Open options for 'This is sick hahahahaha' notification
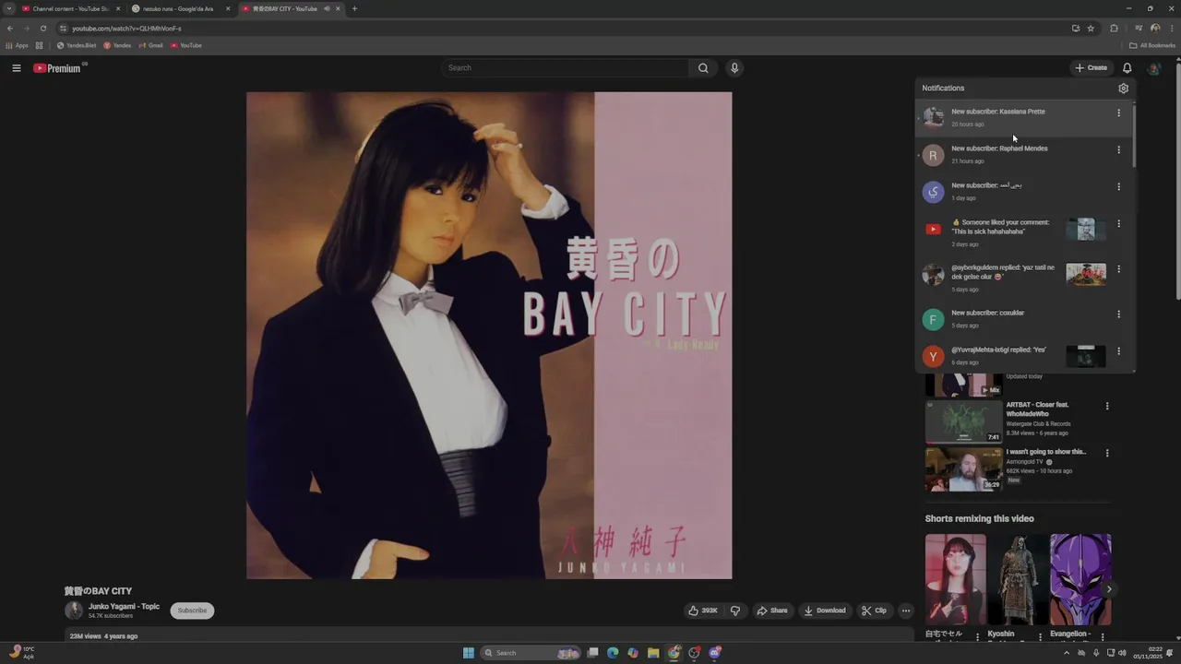The image size is (1181, 664). (x=1118, y=224)
